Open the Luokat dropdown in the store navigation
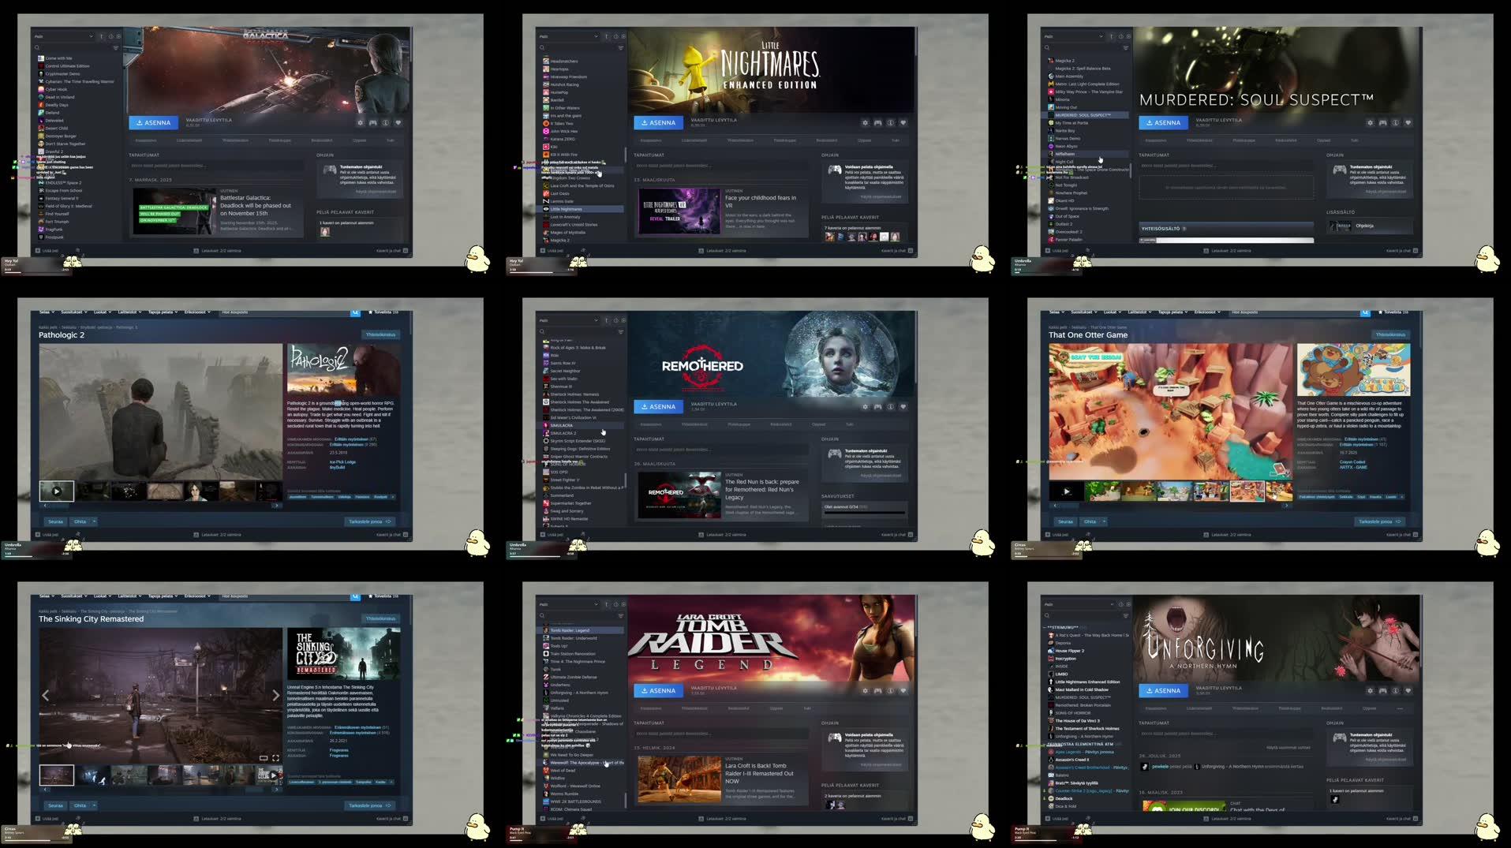Screen dimensions: 1511x848 [99, 312]
